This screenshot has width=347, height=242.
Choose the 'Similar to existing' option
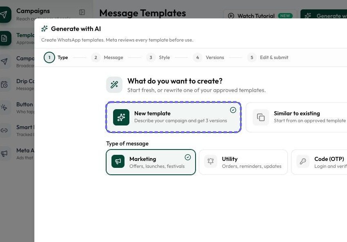[x=296, y=117]
